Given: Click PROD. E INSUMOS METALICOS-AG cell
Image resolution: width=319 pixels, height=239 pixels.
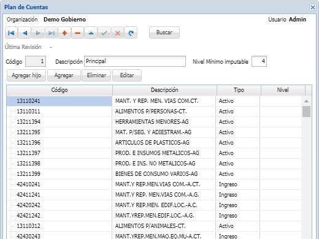Looking at the screenshot, I should (164, 153).
